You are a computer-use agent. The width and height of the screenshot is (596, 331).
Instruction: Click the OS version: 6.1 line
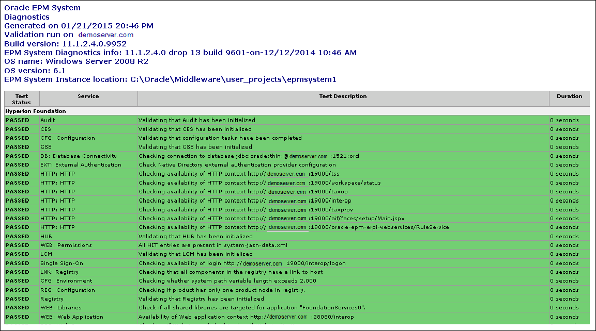[x=35, y=71]
